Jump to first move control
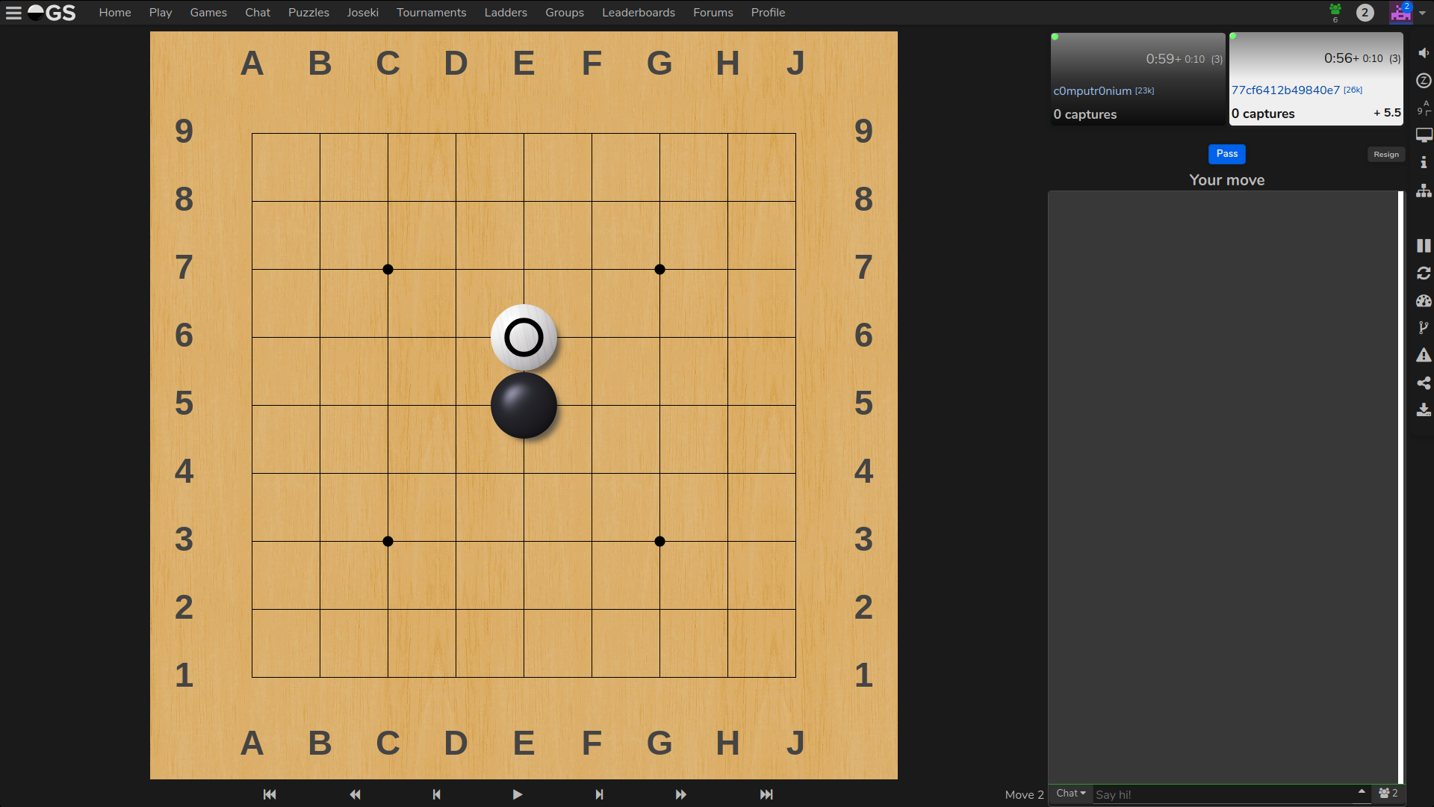Image resolution: width=1434 pixels, height=807 pixels. pyautogui.click(x=270, y=794)
